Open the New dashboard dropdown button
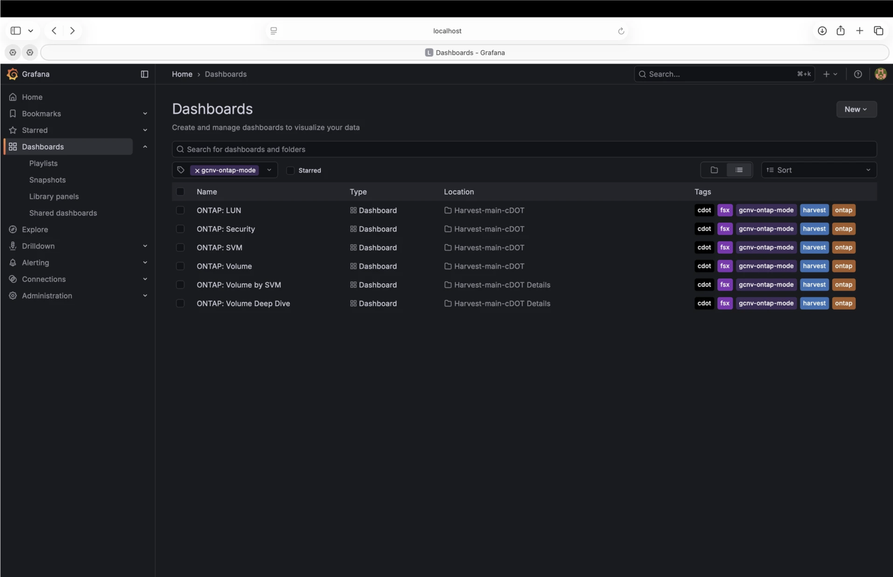The width and height of the screenshot is (893, 577). (x=856, y=109)
